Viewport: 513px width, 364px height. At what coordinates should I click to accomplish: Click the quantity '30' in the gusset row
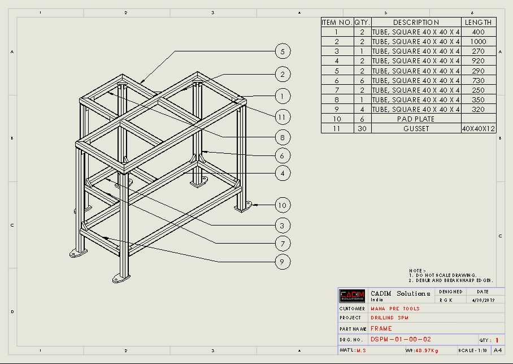[362, 129]
